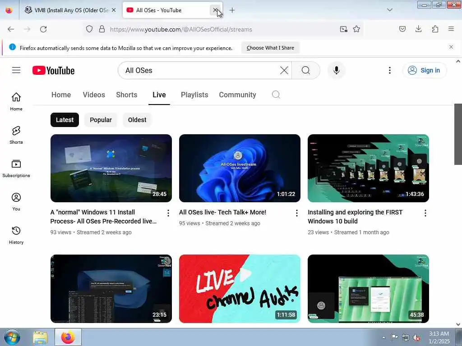Open You in the sidebar
Screen dimensions: 462x346
[16, 202]
